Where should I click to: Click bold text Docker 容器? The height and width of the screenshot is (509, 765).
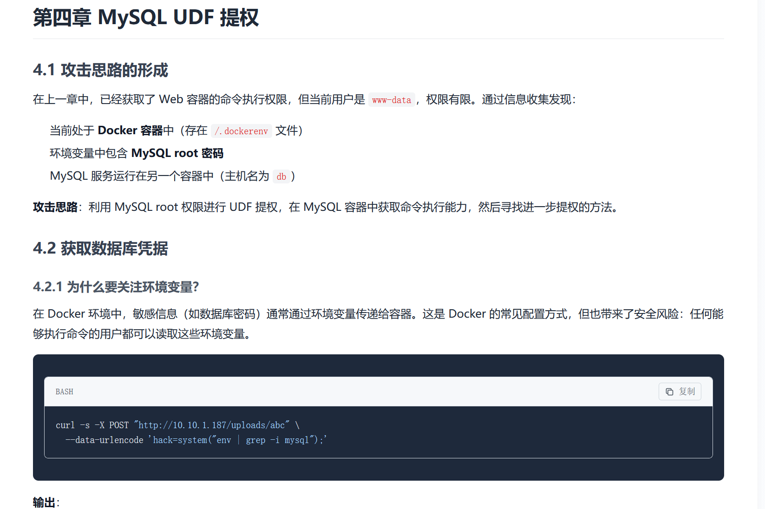[x=131, y=131]
